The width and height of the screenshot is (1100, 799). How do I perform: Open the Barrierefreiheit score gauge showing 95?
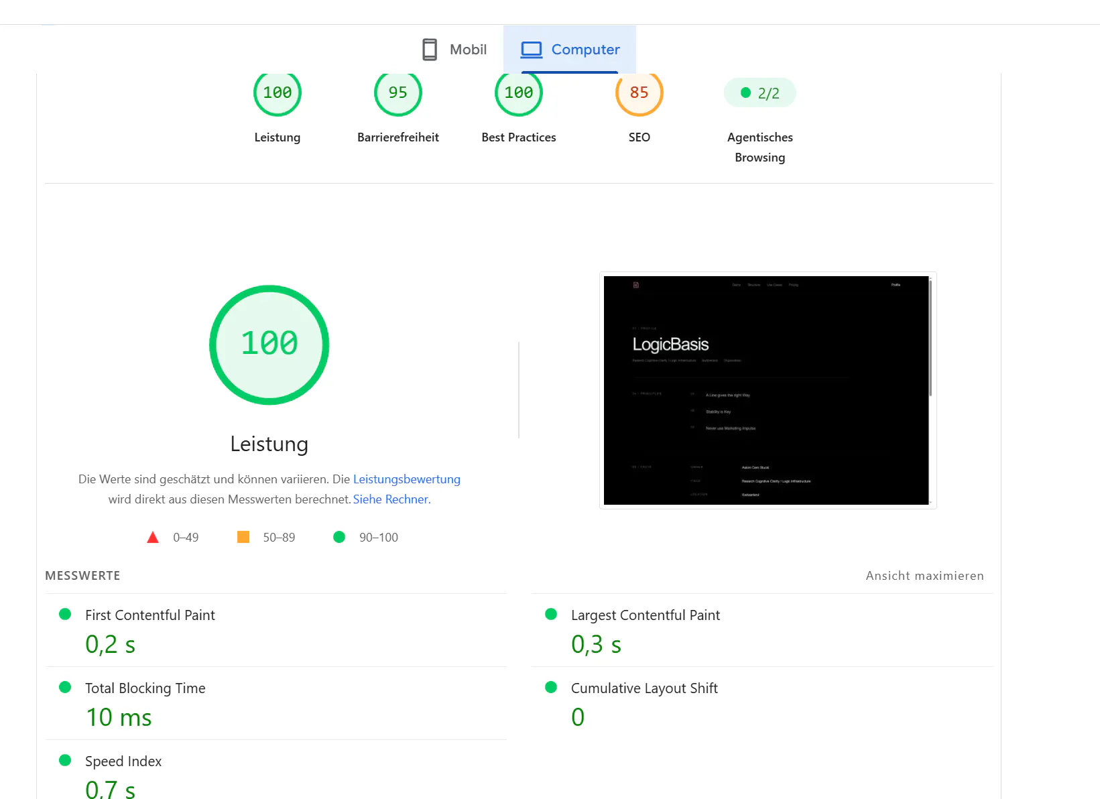tap(398, 93)
